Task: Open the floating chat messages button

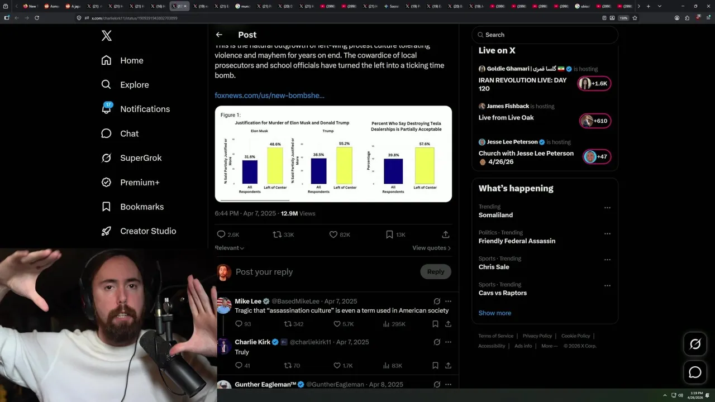Action: click(695, 372)
